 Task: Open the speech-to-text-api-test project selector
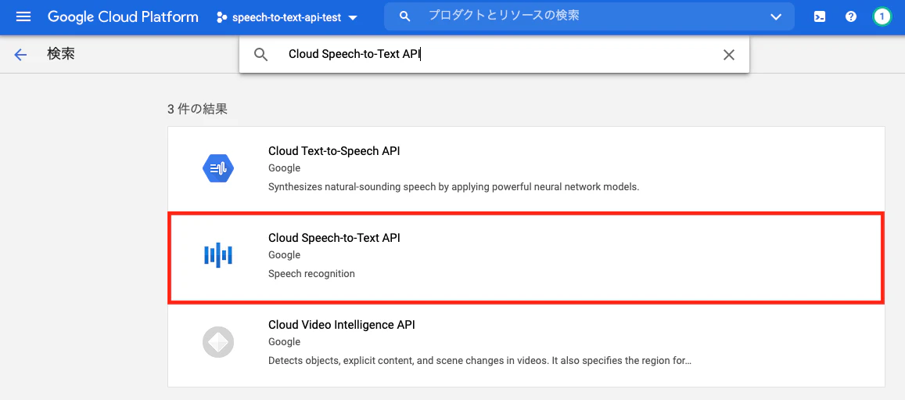coord(287,17)
